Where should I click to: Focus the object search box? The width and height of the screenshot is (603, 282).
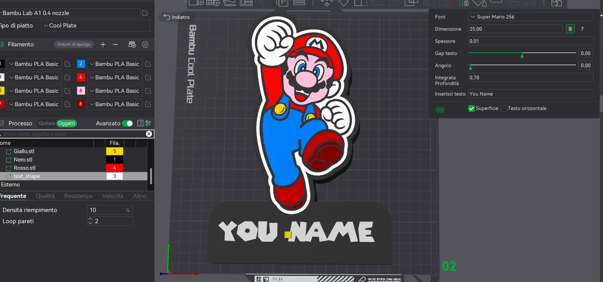coord(73,134)
